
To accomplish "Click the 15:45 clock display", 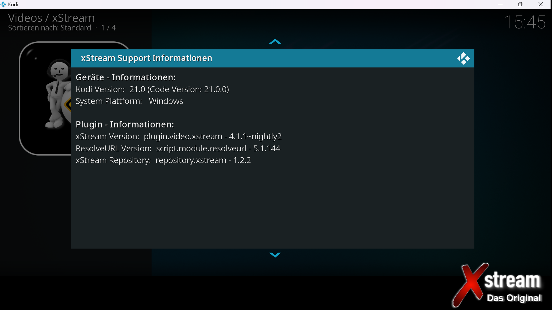I will [525, 22].
